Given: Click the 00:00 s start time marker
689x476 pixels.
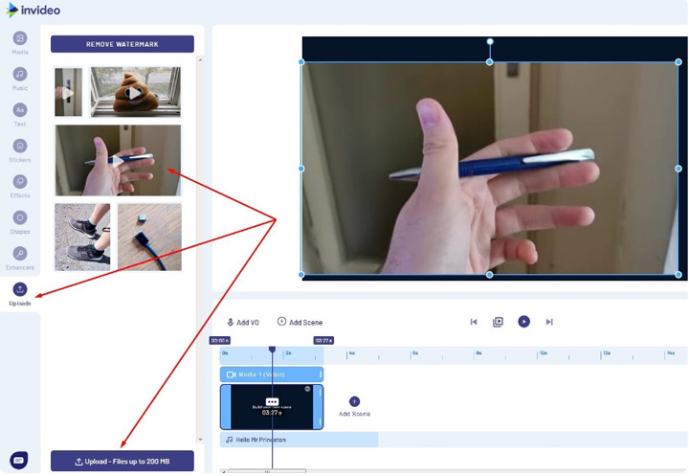Looking at the screenshot, I should [x=220, y=341].
